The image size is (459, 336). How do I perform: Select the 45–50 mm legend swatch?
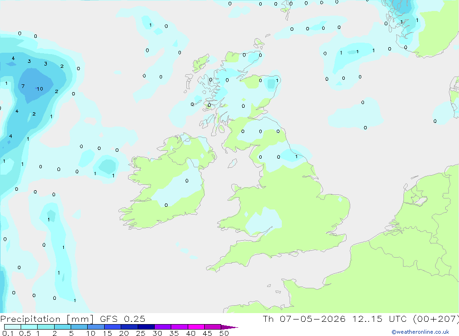pyautogui.click(x=213, y=327)
